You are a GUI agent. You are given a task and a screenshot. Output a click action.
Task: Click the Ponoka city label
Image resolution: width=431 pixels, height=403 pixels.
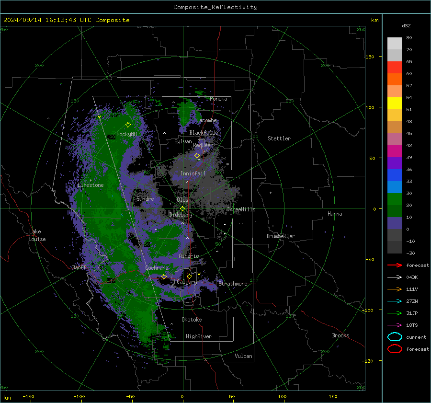(x=218, y=99)
